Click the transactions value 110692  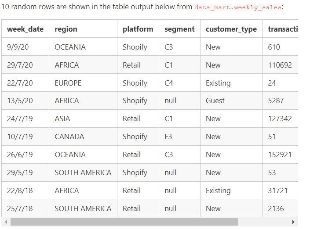280,65
